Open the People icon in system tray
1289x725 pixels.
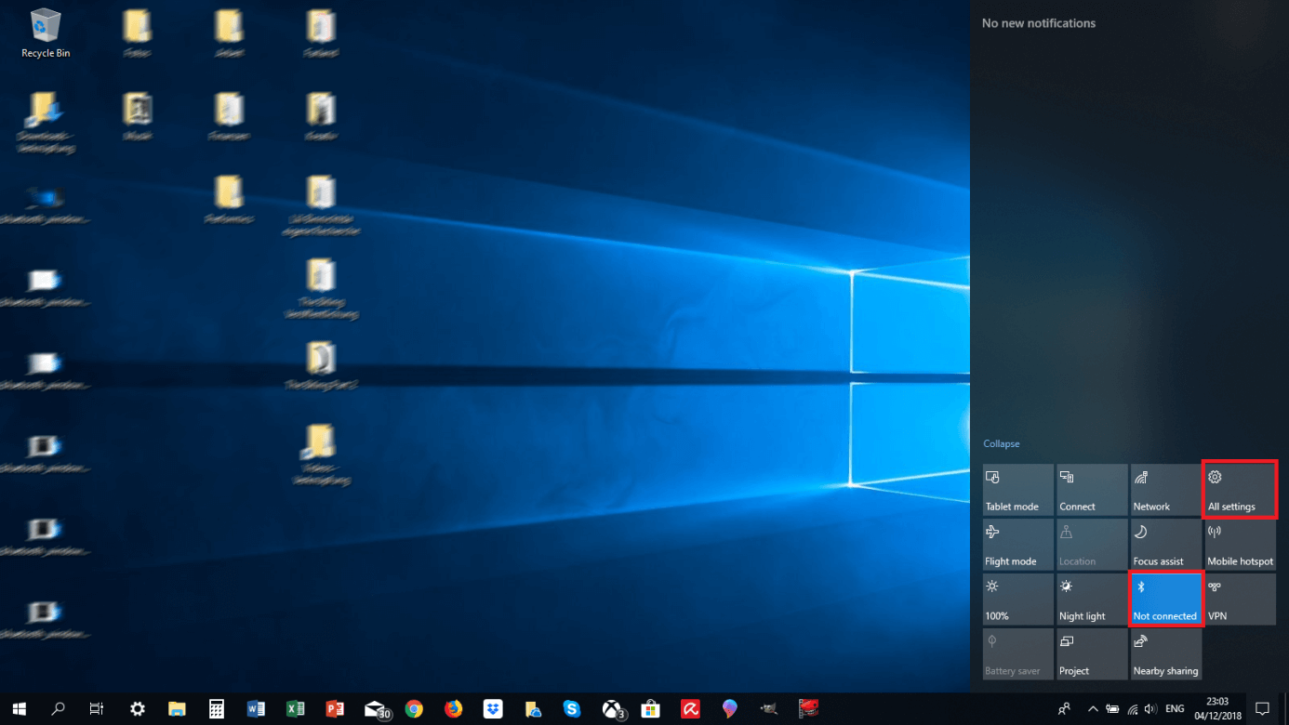click(1064, 708)
